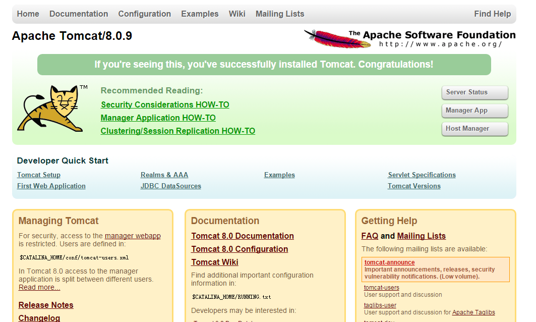Open the Tomcat Wiki link
536x322 pixels.
click(x=215, y=262)
